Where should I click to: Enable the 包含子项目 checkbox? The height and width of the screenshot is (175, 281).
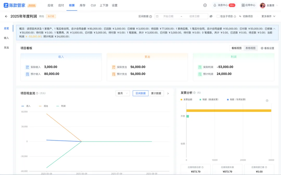click(218, 16)
